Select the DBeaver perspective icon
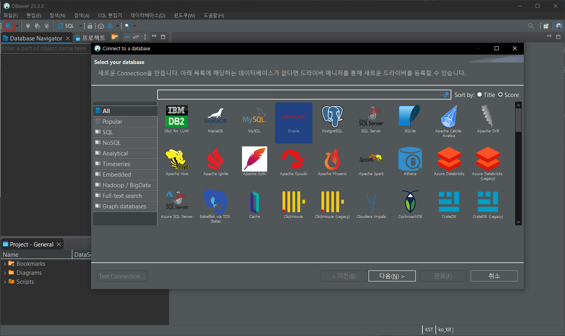The image size is (565, 336). click(x=559, y=26)
